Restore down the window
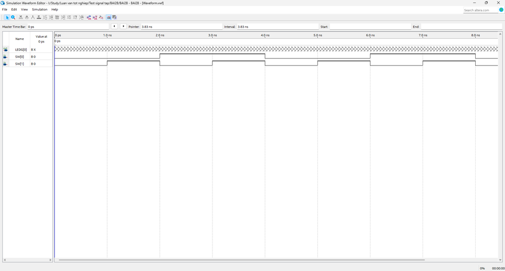Image resolution: width=505 pixels, height=271 pixels. pyautogui.click(x=486, y=3)
